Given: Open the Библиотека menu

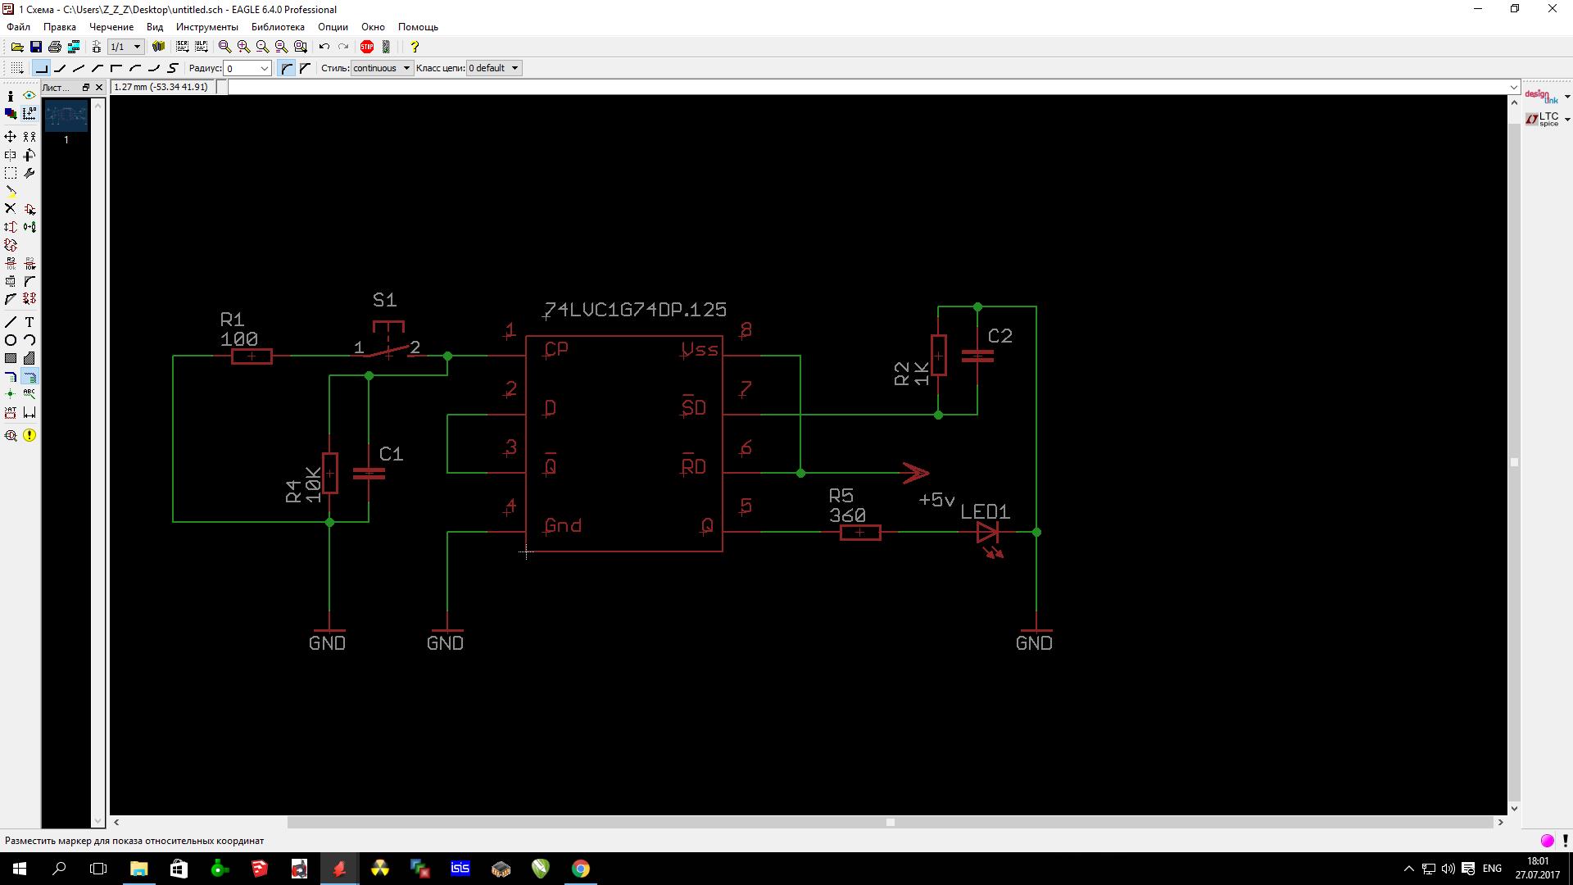Looking at the screenshot, I should pyautogui.click(x=278, y=27).
